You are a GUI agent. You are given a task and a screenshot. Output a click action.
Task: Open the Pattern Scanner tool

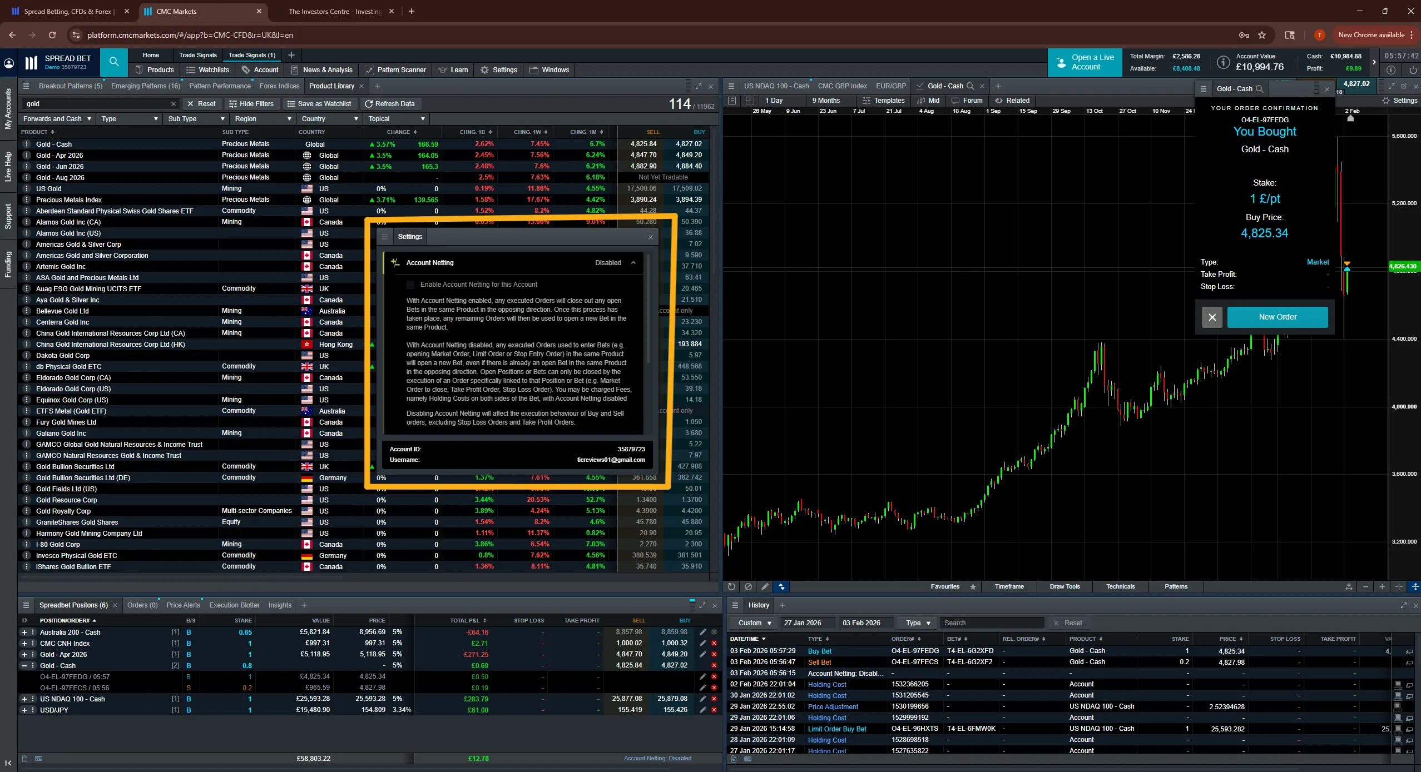click(x=395, y=69)
